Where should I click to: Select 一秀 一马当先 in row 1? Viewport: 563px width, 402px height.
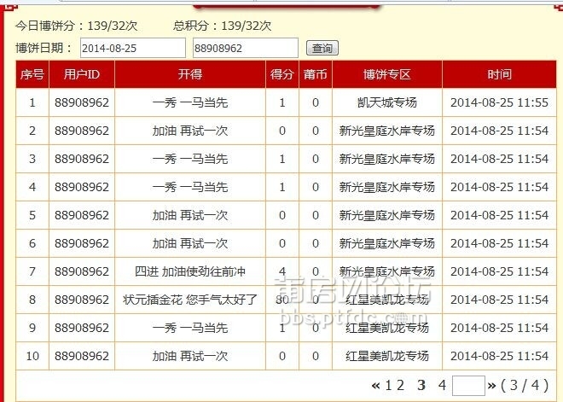click(x=190, y=102)
